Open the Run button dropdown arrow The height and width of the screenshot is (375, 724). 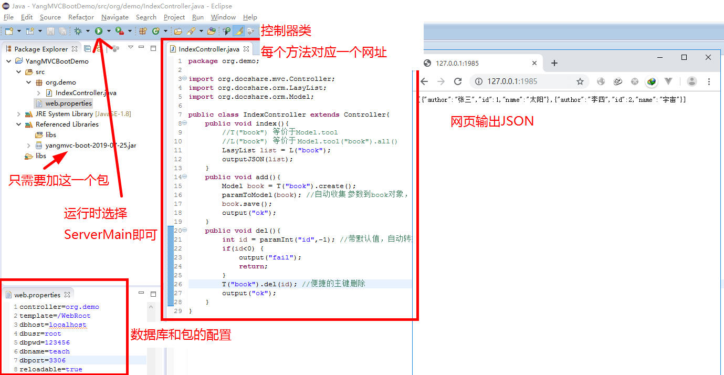click(x=109, y=31)
